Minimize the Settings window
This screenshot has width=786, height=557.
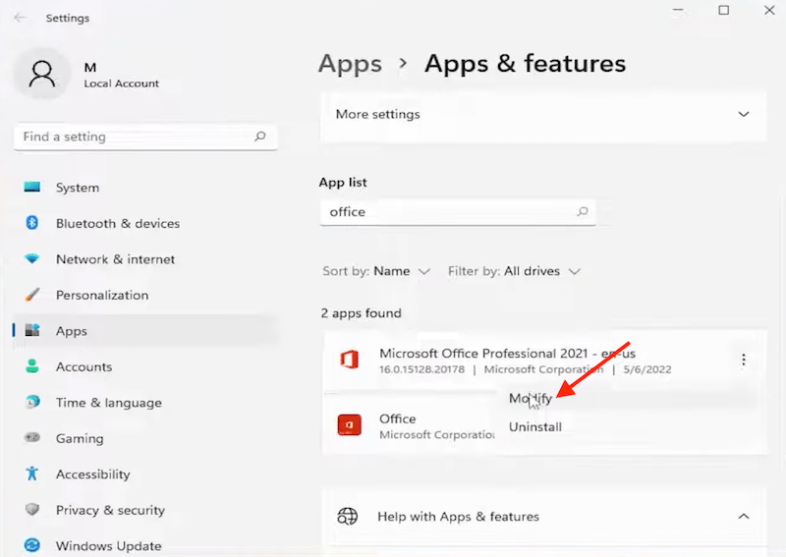[678, 10]
